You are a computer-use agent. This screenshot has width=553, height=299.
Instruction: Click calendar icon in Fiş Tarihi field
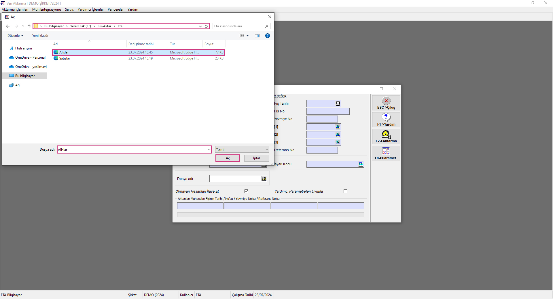[338, 103]
